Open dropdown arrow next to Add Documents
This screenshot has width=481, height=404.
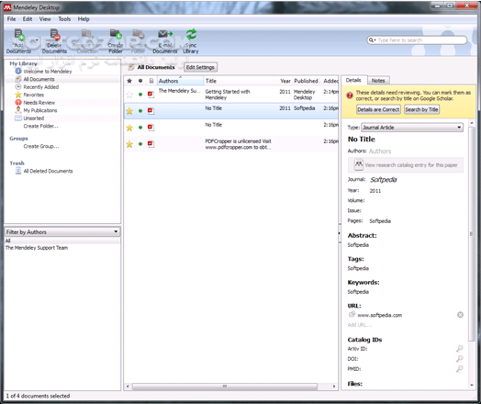point(37,40)
